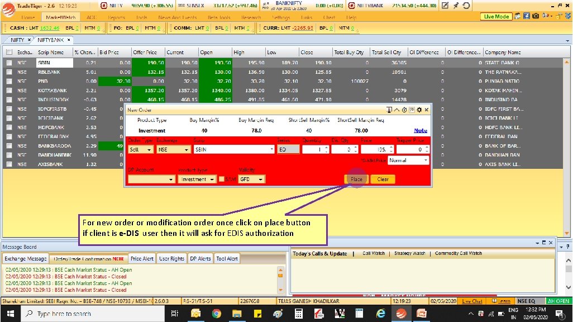
Task: Collapse the New Order window with the caret icon
Action: (397, 110)
